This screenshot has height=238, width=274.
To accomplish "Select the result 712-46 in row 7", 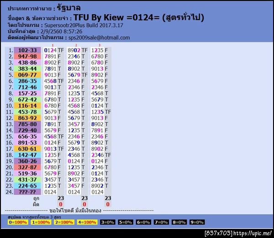I will (x=27, y=87).
